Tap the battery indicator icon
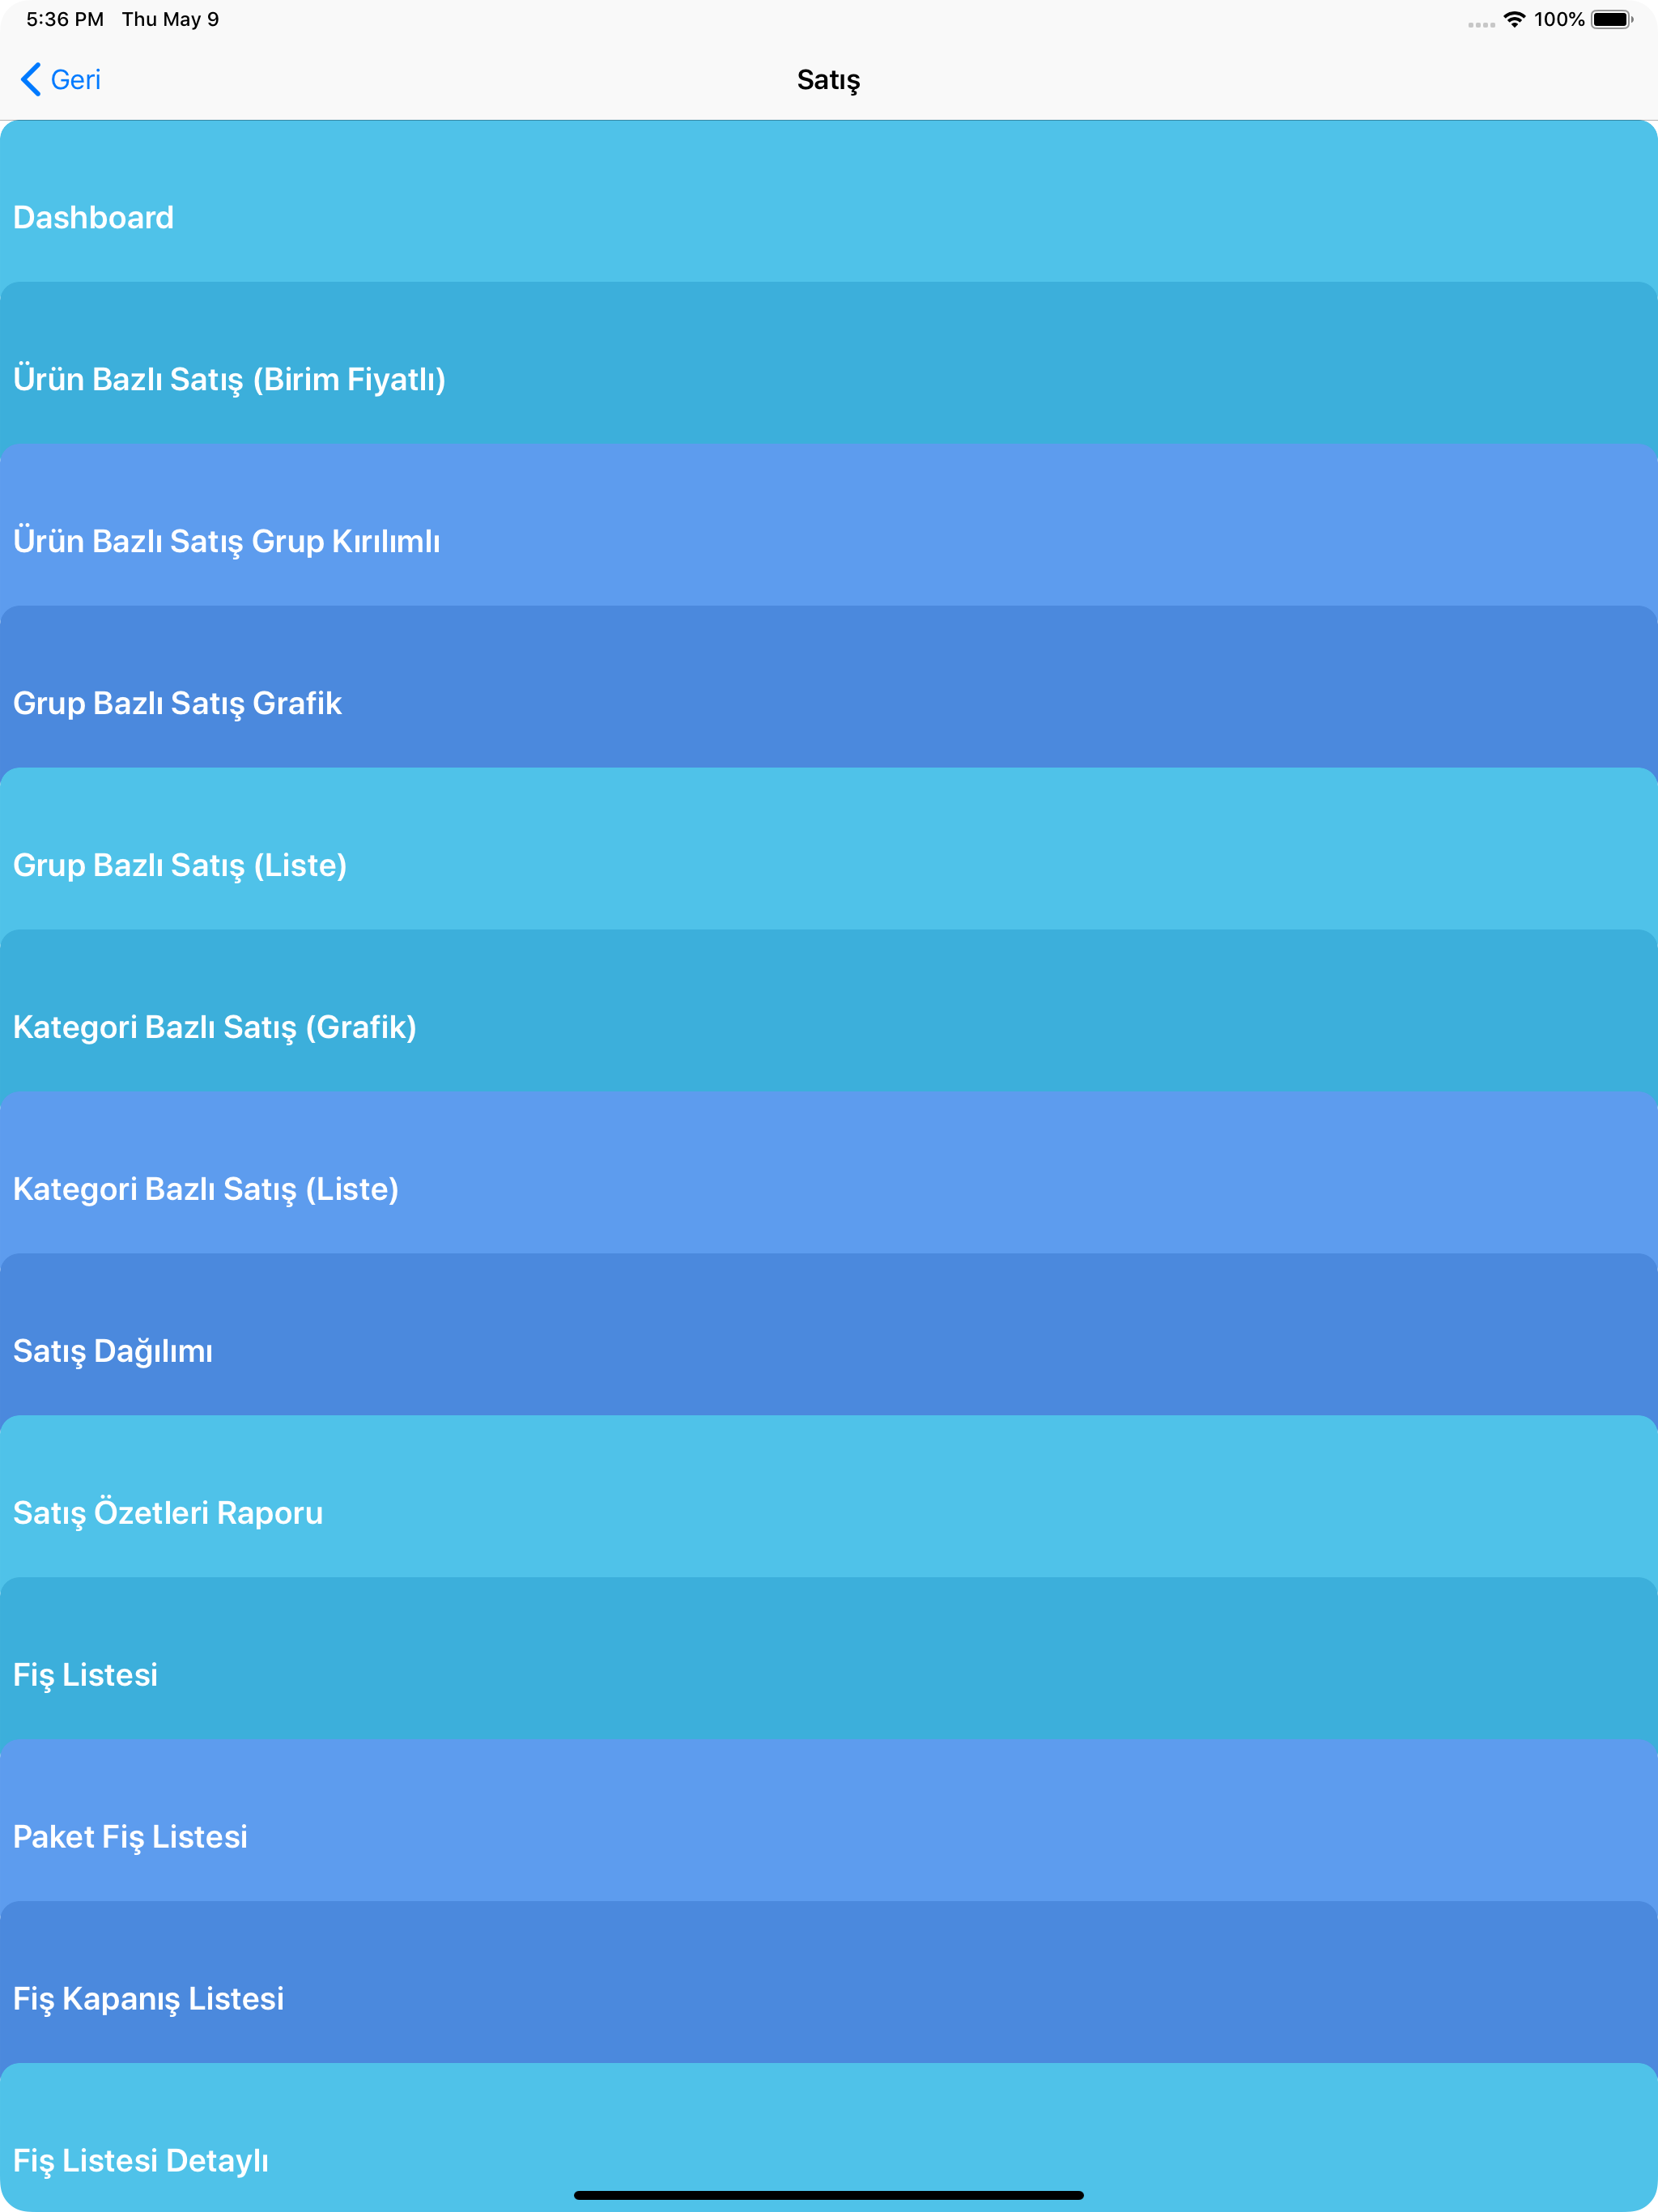 coord(1612,19)
